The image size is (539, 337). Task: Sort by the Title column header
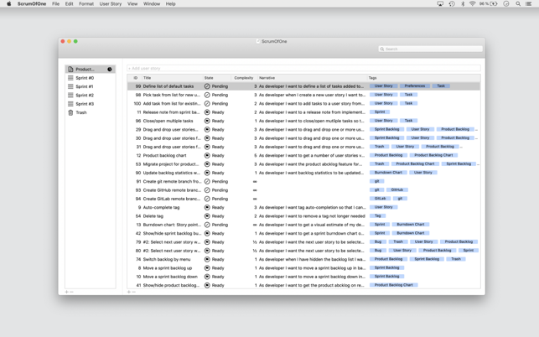click(x=172, y=78)
